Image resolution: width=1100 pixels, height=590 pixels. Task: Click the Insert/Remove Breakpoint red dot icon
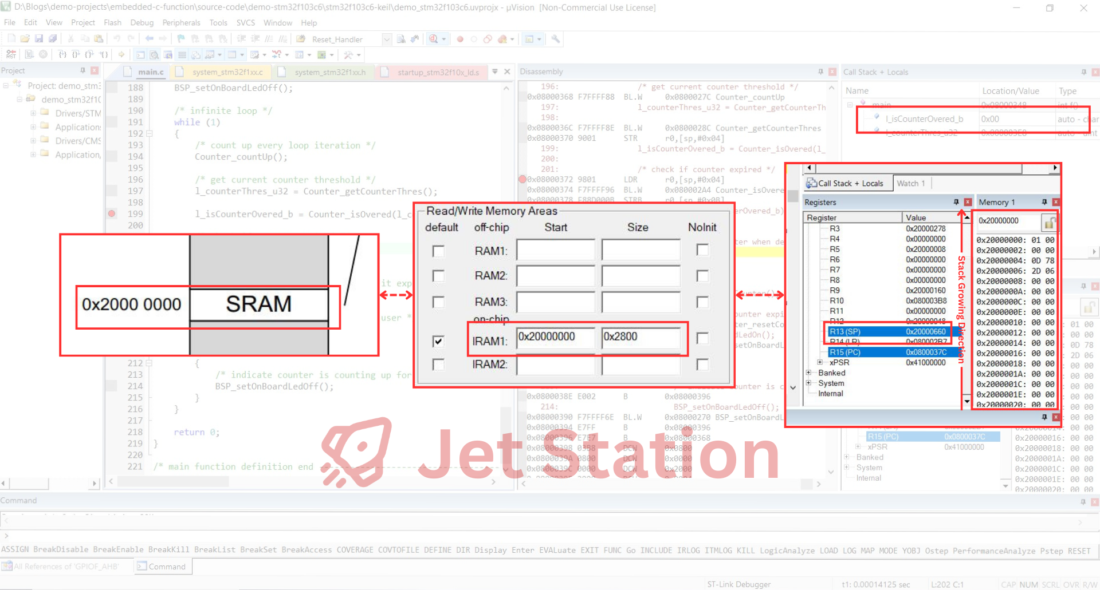460,39
